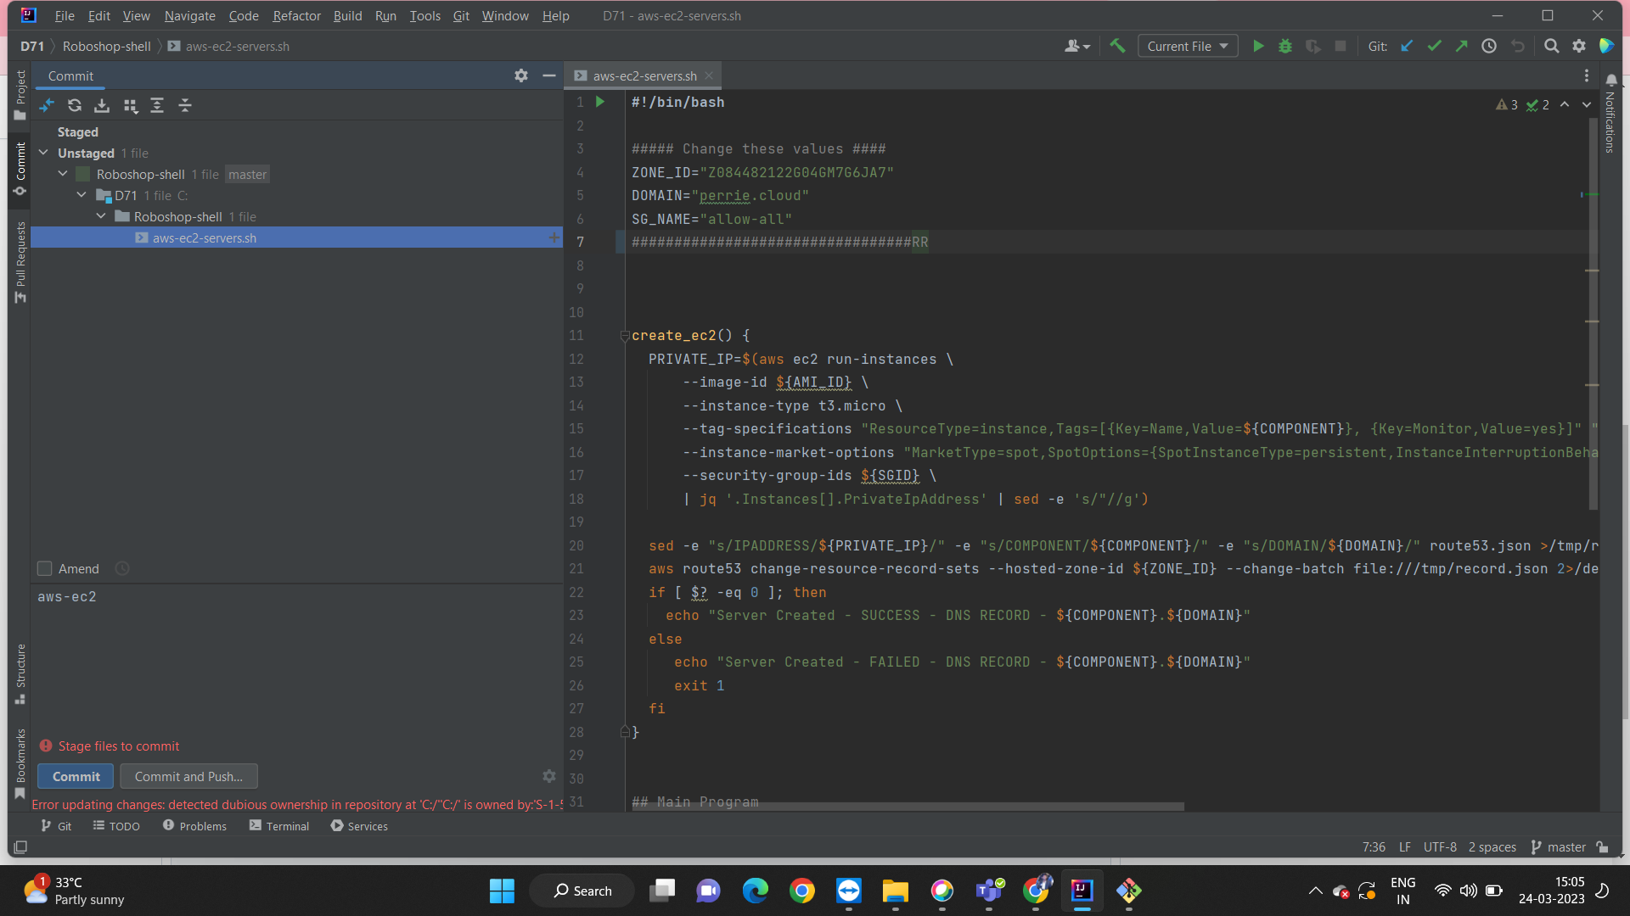This screenshot has height=916, width=1630.
Task: Select aws-ec2-servers.sh in unstaged tree
Action: click(x=296, y=237)
